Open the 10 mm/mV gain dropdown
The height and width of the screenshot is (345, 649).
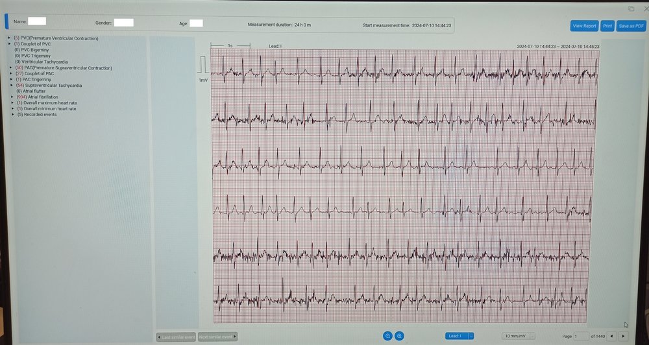[x=518, y=336]
